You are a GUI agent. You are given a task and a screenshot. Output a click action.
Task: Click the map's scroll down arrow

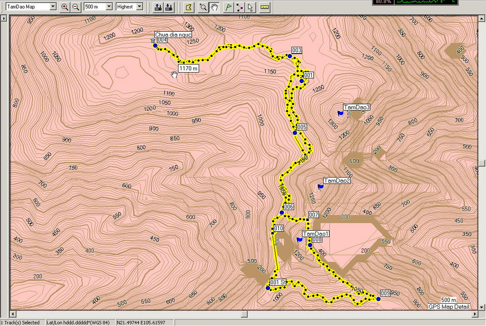coord(482,307)
